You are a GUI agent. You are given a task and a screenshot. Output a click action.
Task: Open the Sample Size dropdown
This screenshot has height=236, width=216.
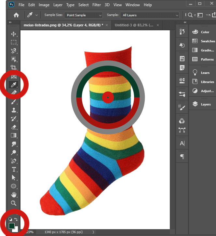tap(84, 15)
